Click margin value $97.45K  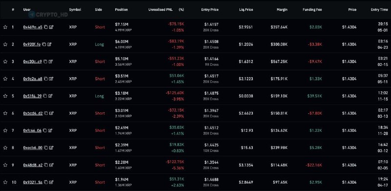click(280, 182)
